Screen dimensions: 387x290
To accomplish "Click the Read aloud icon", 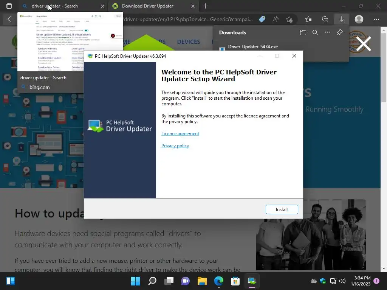I will point(276,19).
